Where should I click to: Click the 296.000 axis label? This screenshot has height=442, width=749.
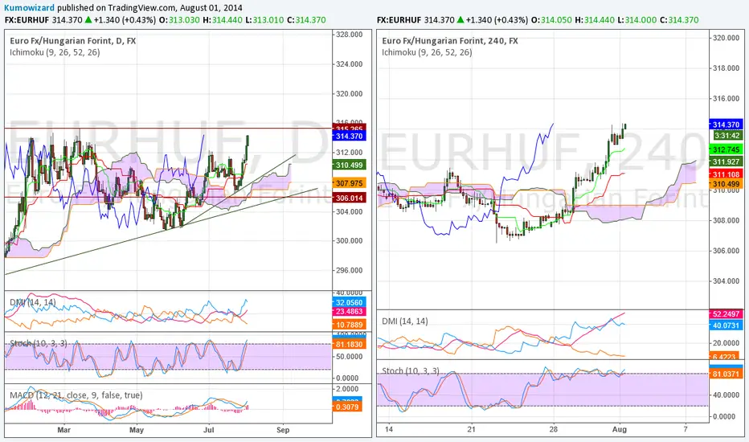click(349, 271)
